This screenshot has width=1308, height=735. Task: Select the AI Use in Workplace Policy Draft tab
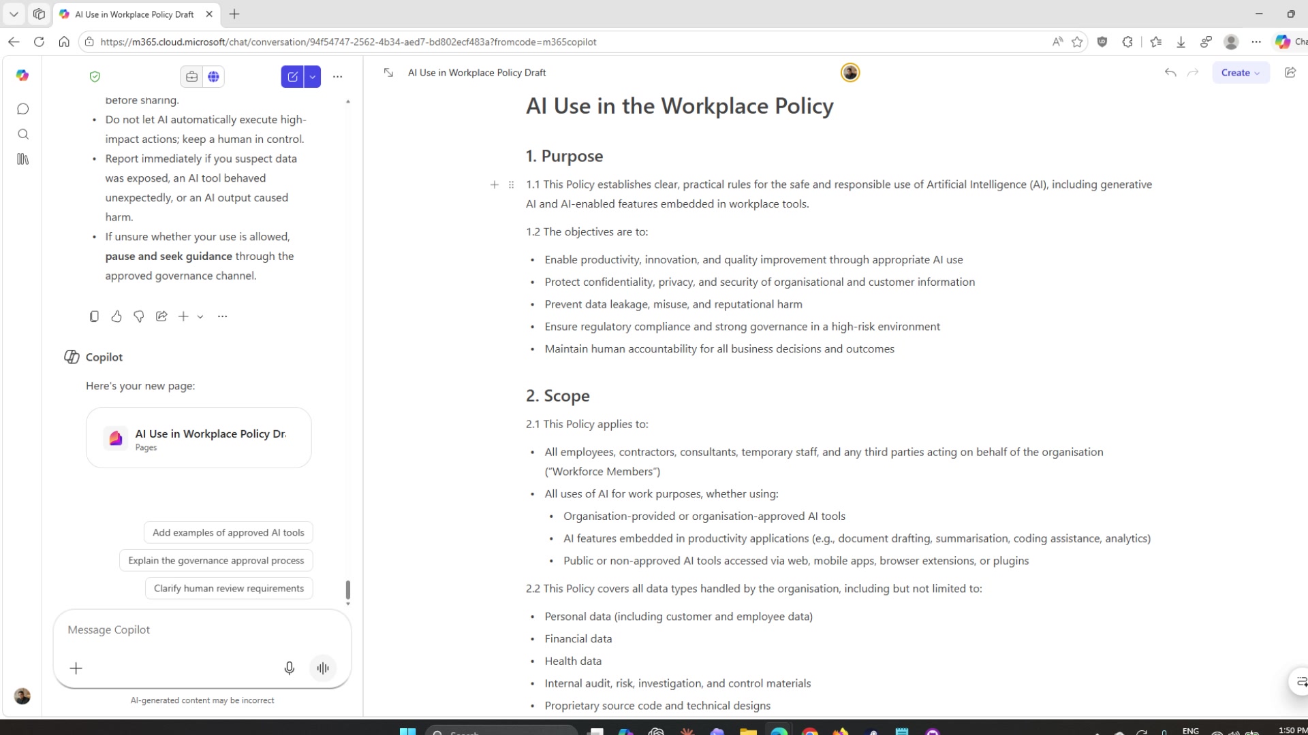coord(136,14)
